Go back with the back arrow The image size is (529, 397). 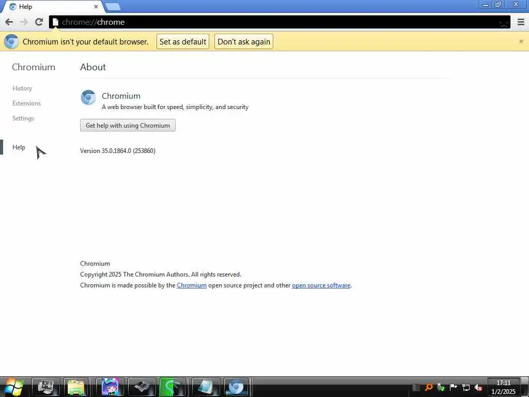[x=9, y=22]
